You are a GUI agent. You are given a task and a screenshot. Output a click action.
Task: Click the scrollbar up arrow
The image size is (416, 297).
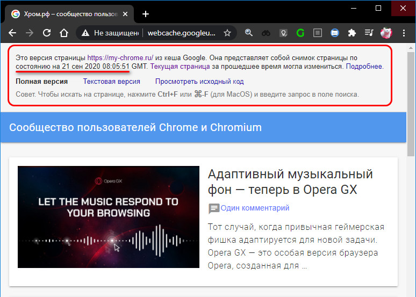pyautogui.click(x=411, y=48)
